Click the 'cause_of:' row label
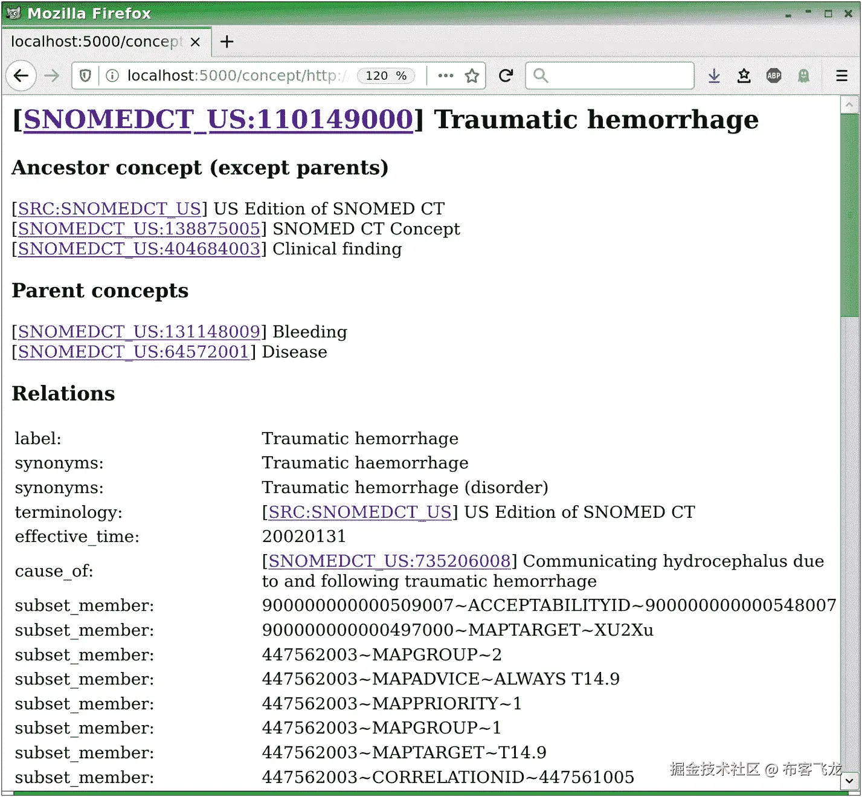 [x=54, y=571]
